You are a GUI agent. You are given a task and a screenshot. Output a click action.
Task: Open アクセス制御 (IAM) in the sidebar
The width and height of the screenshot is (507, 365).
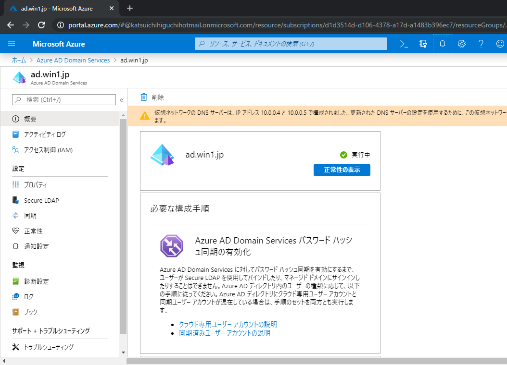coord(60,150)
